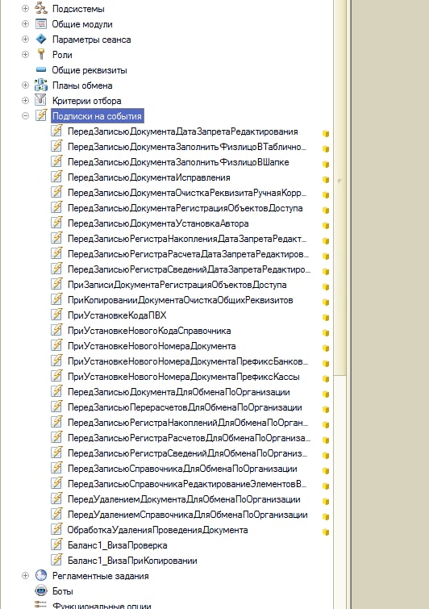This screenshot has width=429, height=609.
Task: Click the Подписки на события lightning icon
Action: pyautogui.click(x=41, y=115)
